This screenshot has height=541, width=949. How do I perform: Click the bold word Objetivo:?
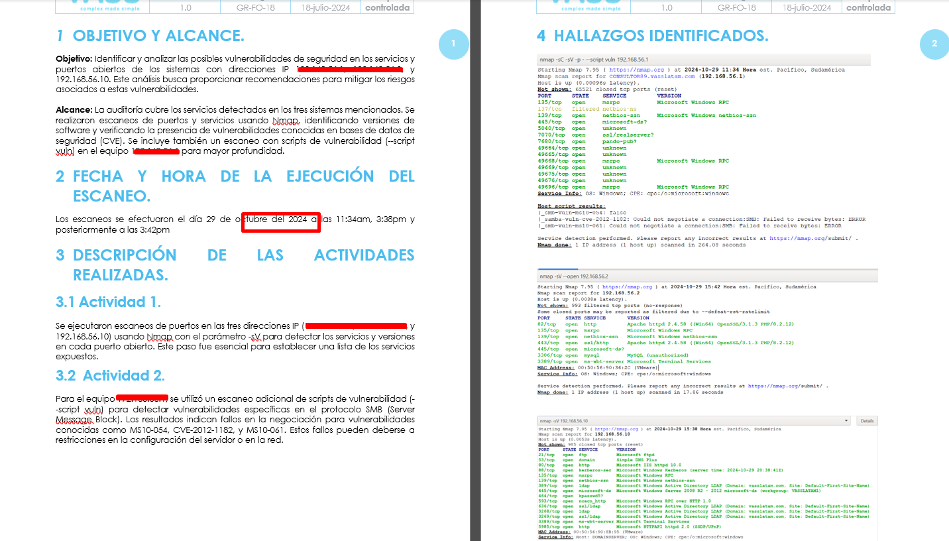74,59
